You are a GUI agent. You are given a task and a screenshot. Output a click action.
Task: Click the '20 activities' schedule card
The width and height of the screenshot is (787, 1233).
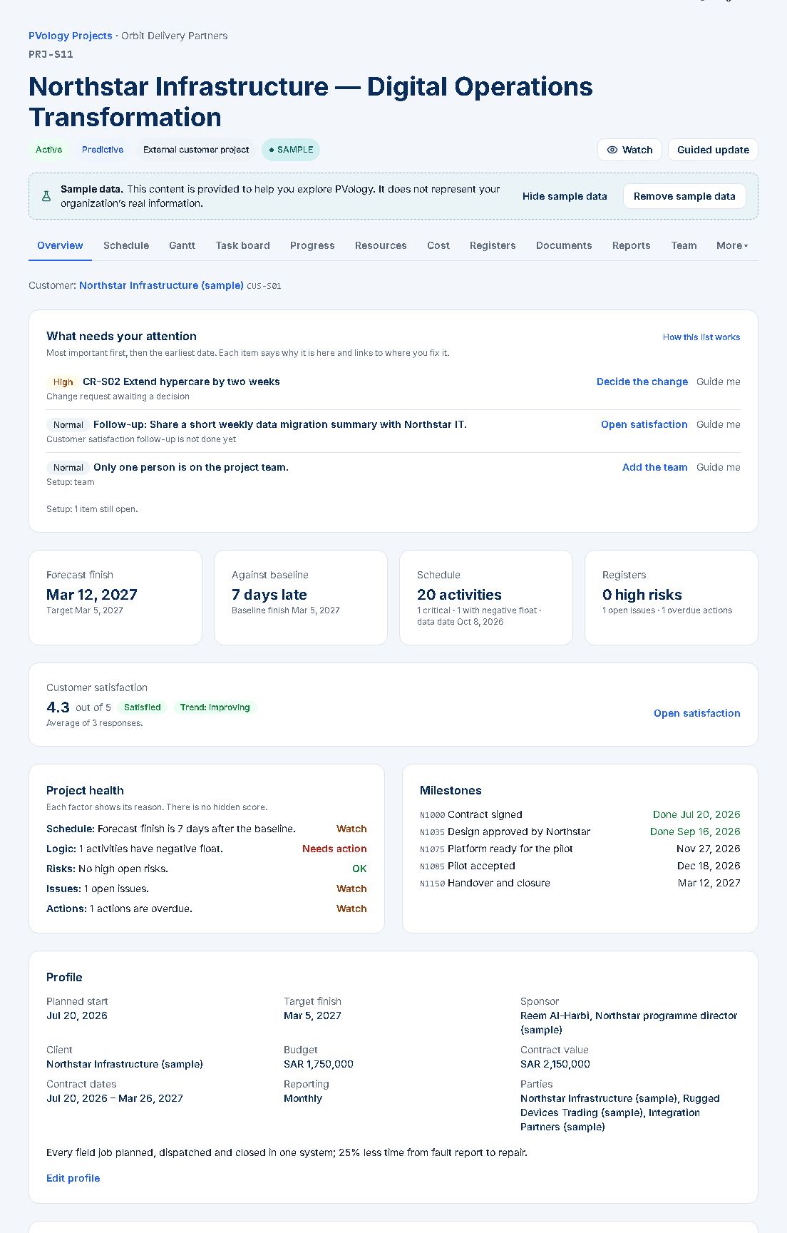[486, 598]
